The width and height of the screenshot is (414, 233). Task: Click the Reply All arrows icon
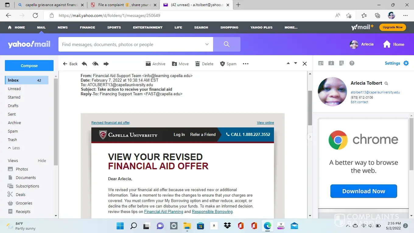[95, 64]
